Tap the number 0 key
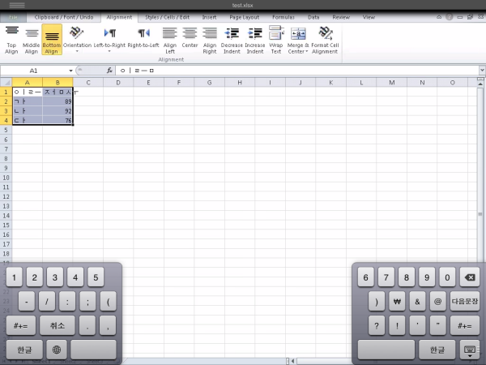Image resolution: width=486 pixels, height=365 pixels. point(447,277)
